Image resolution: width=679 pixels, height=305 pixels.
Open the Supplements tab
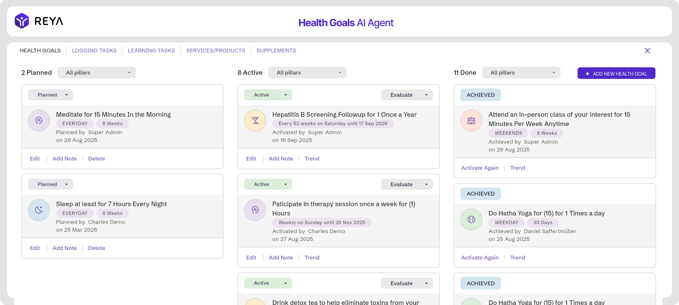click(276, 51)
